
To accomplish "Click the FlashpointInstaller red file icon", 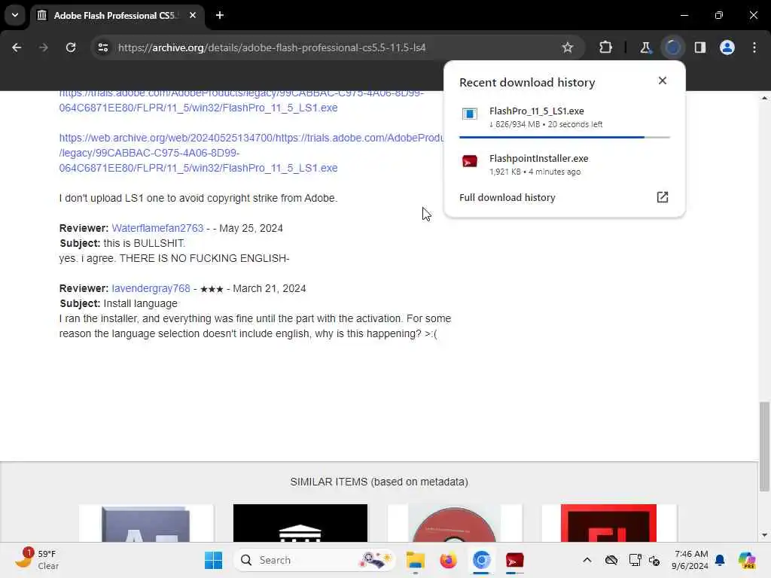I will [470, 161].
